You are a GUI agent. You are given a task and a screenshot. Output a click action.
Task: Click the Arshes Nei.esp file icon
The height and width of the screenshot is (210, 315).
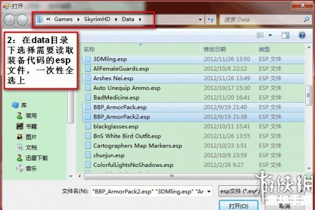click(88, 78)
